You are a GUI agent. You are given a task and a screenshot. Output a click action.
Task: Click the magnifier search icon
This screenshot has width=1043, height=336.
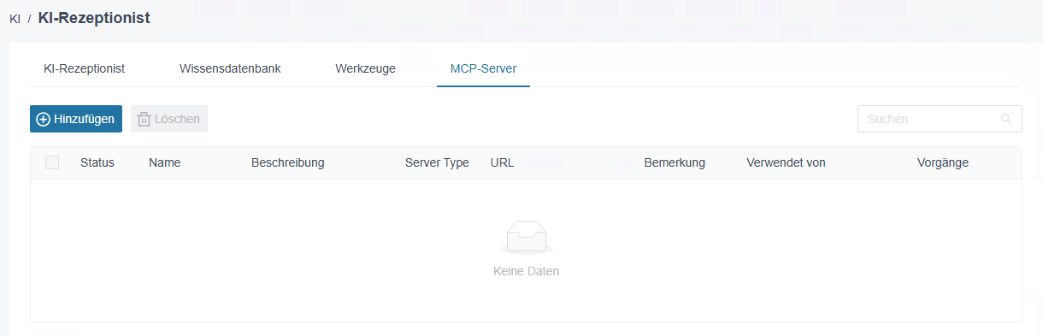(x=1006, y=119)
